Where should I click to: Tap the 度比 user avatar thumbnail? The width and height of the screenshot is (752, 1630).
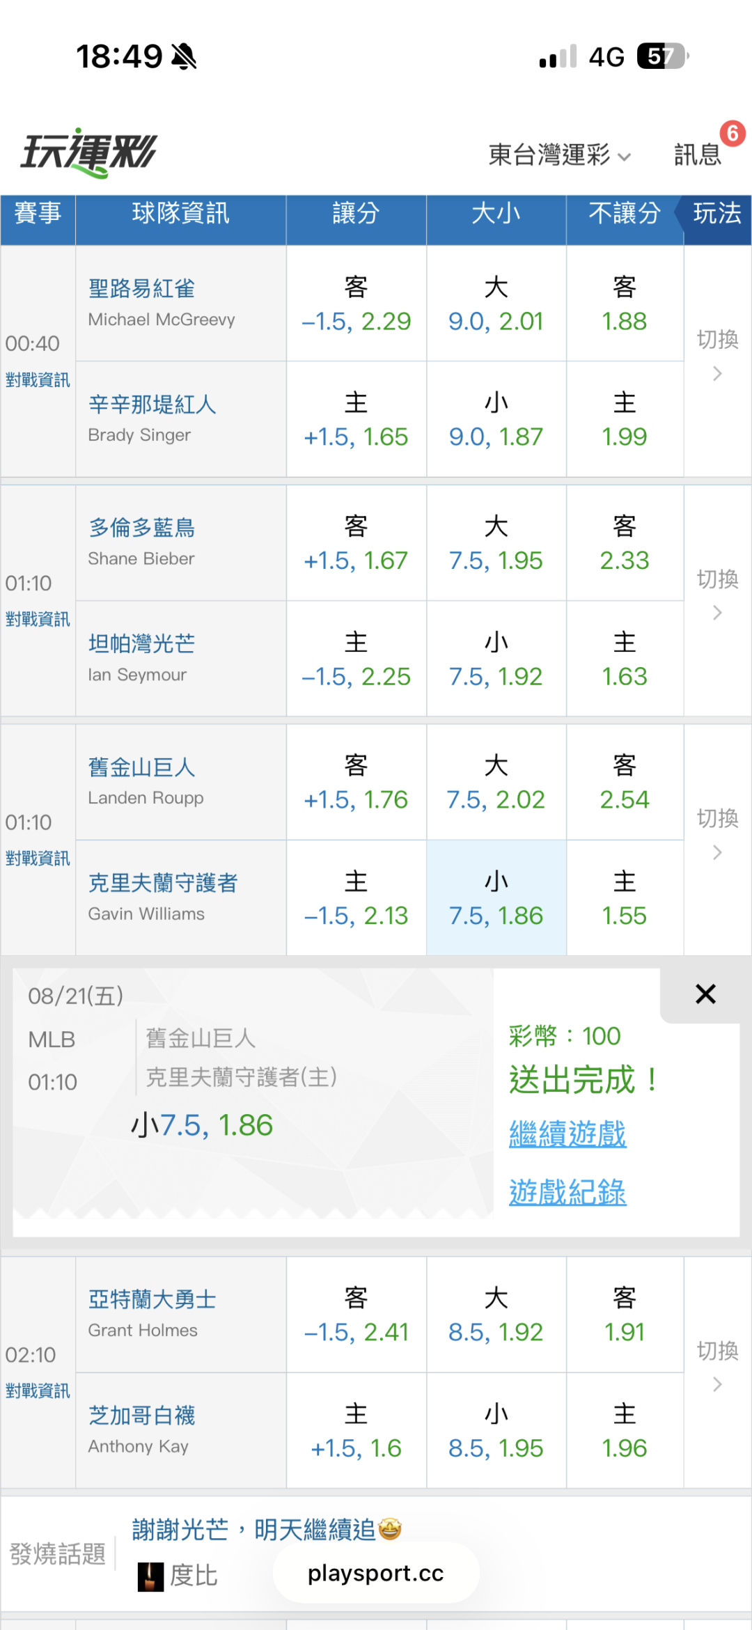150,1576
